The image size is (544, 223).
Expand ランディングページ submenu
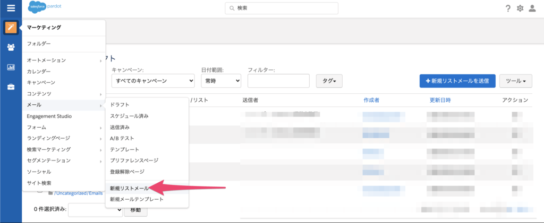point(64,138)
